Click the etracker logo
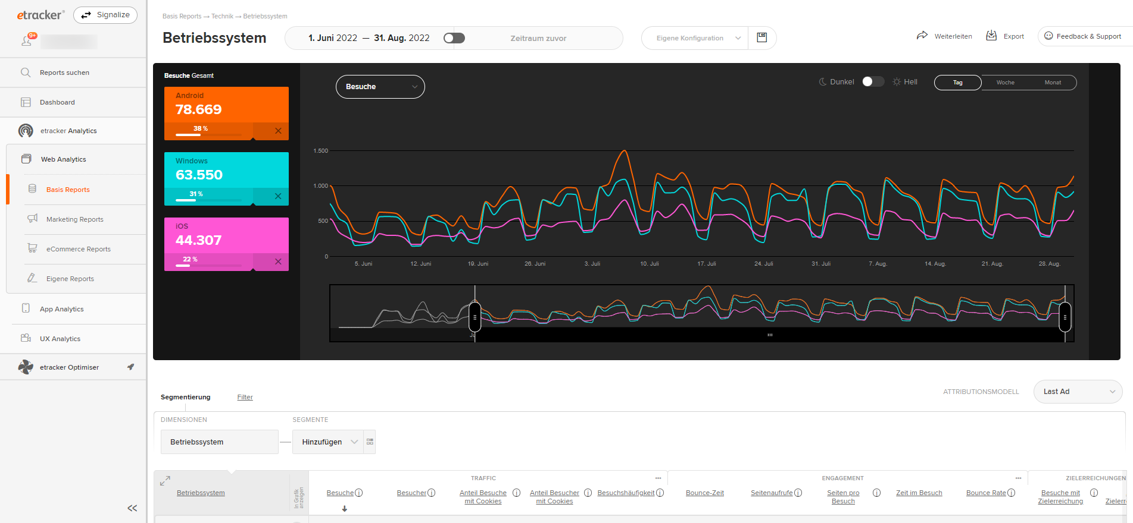1133x523 pixels. 40,15
